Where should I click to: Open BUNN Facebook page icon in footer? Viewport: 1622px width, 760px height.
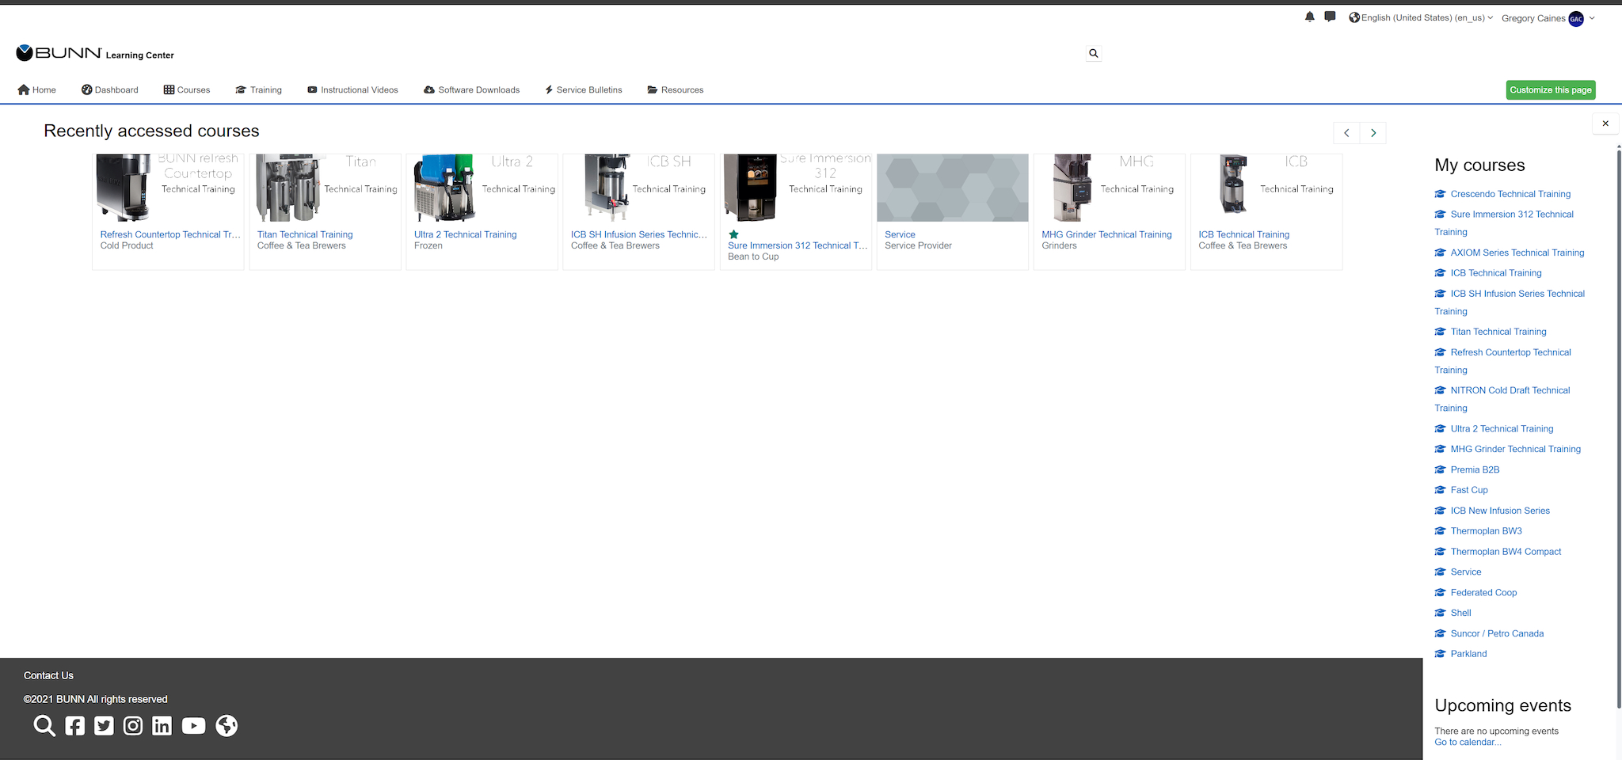tap(75, 726)
